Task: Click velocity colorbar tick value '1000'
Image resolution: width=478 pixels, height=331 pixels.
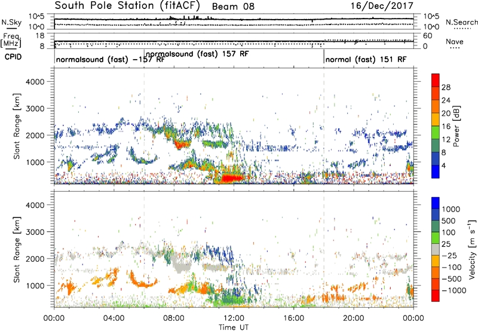Action: coord(451,209)
